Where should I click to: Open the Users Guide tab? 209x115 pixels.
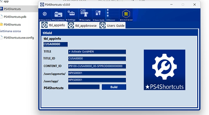[112, 25]
